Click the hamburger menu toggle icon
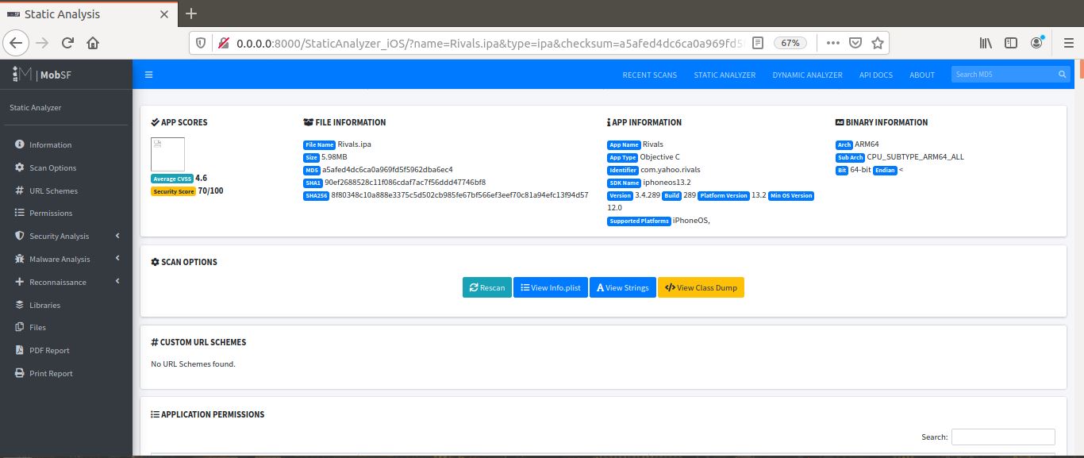Viewport: 1084px width, 458px height. pos(148,75)
